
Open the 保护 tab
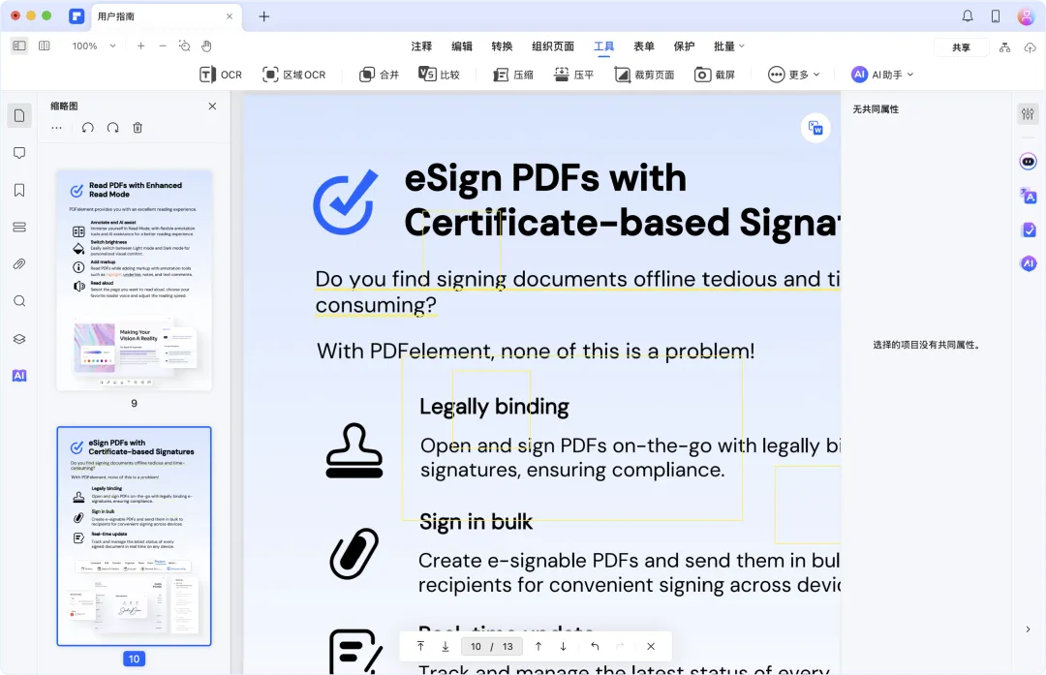684,46
